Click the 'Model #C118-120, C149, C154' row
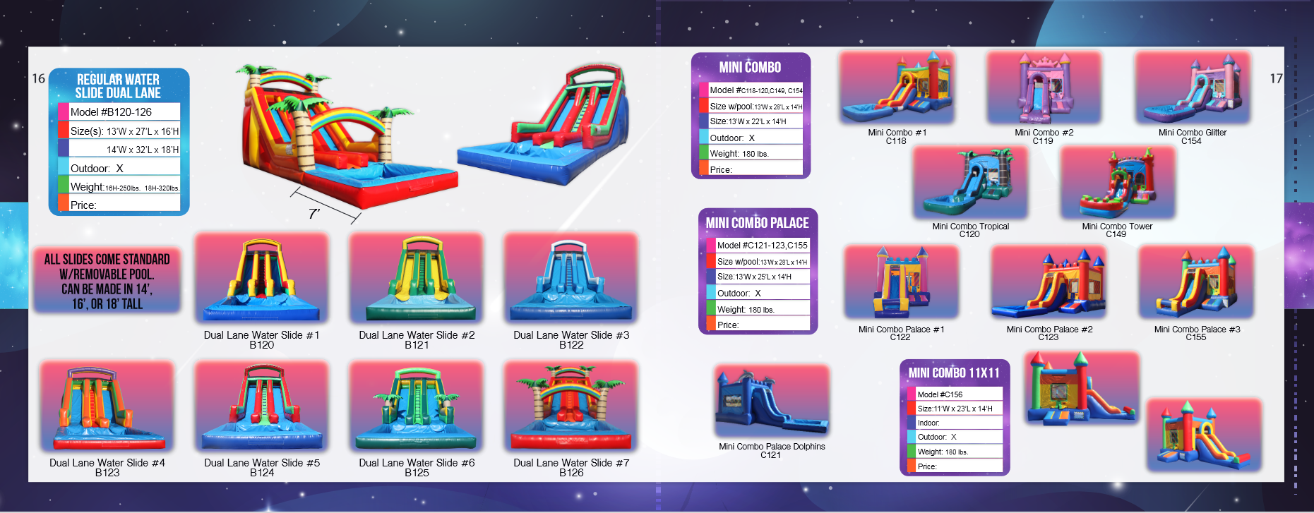Image resolution: width=1314 pixels, height=513 pixels. pos(751,90)
